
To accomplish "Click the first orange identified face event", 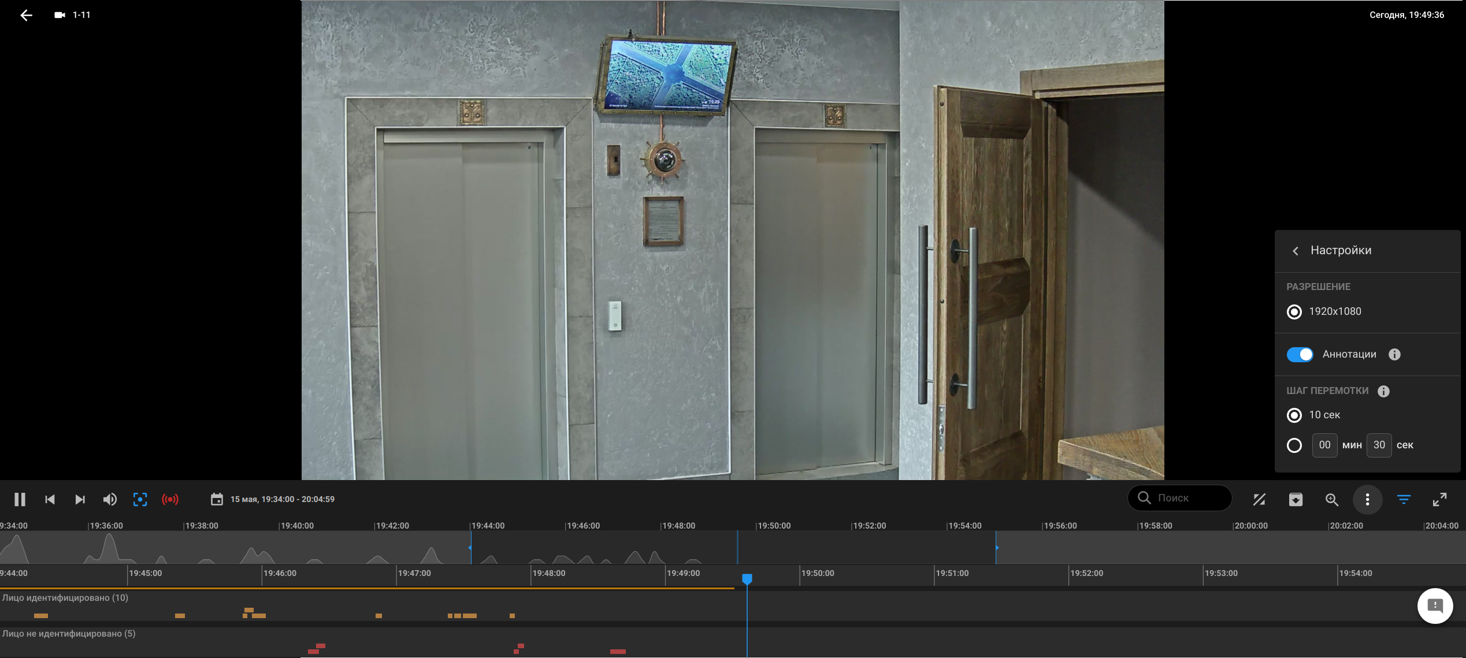I will pos(41,616).
